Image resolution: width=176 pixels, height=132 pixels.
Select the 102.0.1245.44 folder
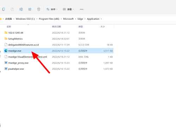pos(58,33)
